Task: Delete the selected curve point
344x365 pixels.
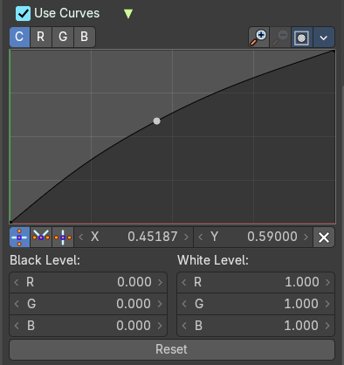Action: (x=324, y=238)
